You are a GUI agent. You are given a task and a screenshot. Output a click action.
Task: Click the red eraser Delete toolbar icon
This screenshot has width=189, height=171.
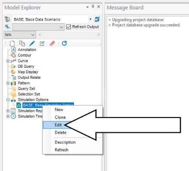52,43
